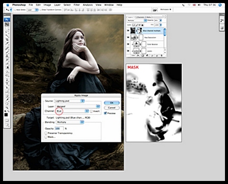Open the Window menu
228x184 pixels.
point(109,5)
